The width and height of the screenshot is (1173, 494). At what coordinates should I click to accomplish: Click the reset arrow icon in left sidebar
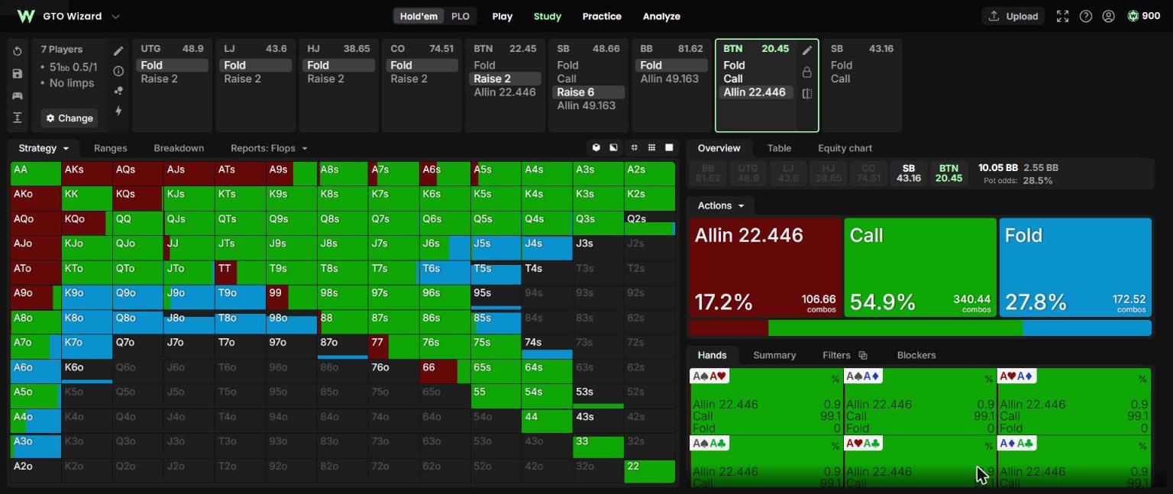pyautogui.click(x=18, y=51)
